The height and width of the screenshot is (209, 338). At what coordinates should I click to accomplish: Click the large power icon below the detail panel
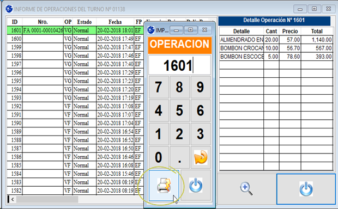click(306, 189)
